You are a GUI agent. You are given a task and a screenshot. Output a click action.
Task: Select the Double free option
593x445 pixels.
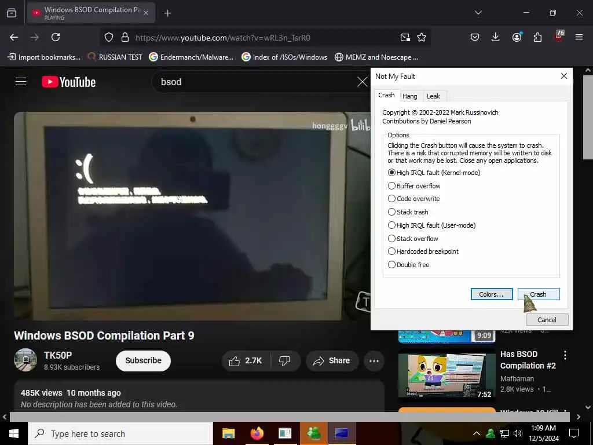point(409,264)
